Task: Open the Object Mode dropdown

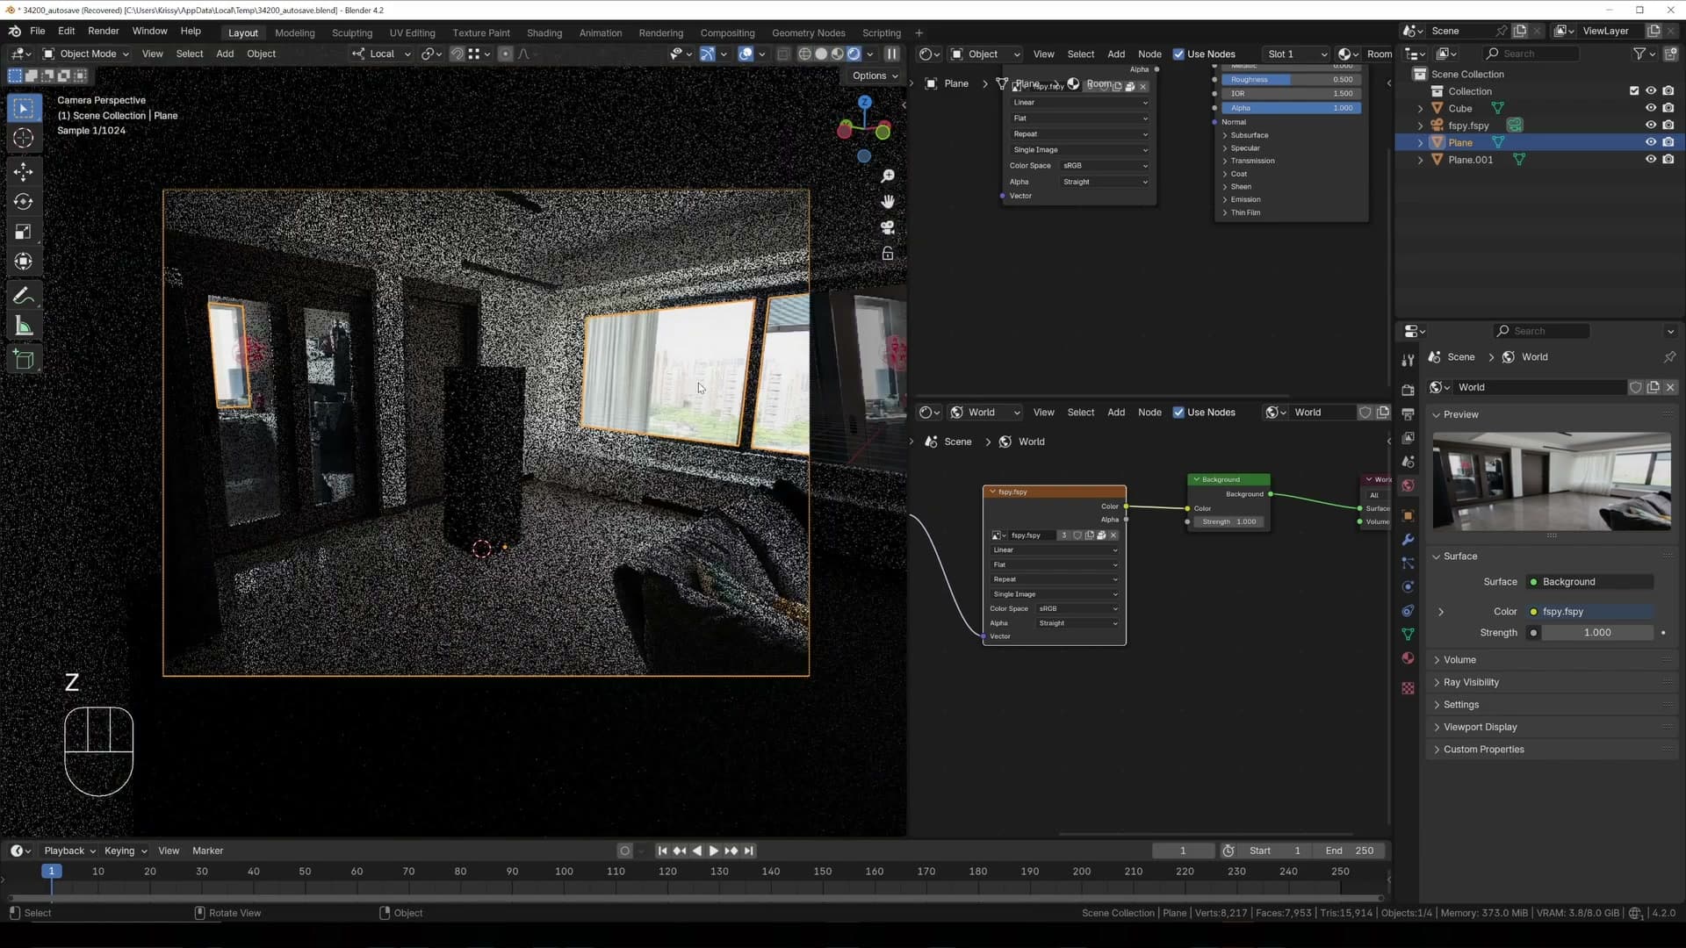Action: 86,54
